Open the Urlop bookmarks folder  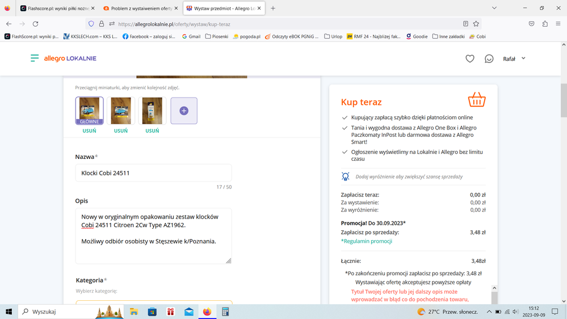333,36
